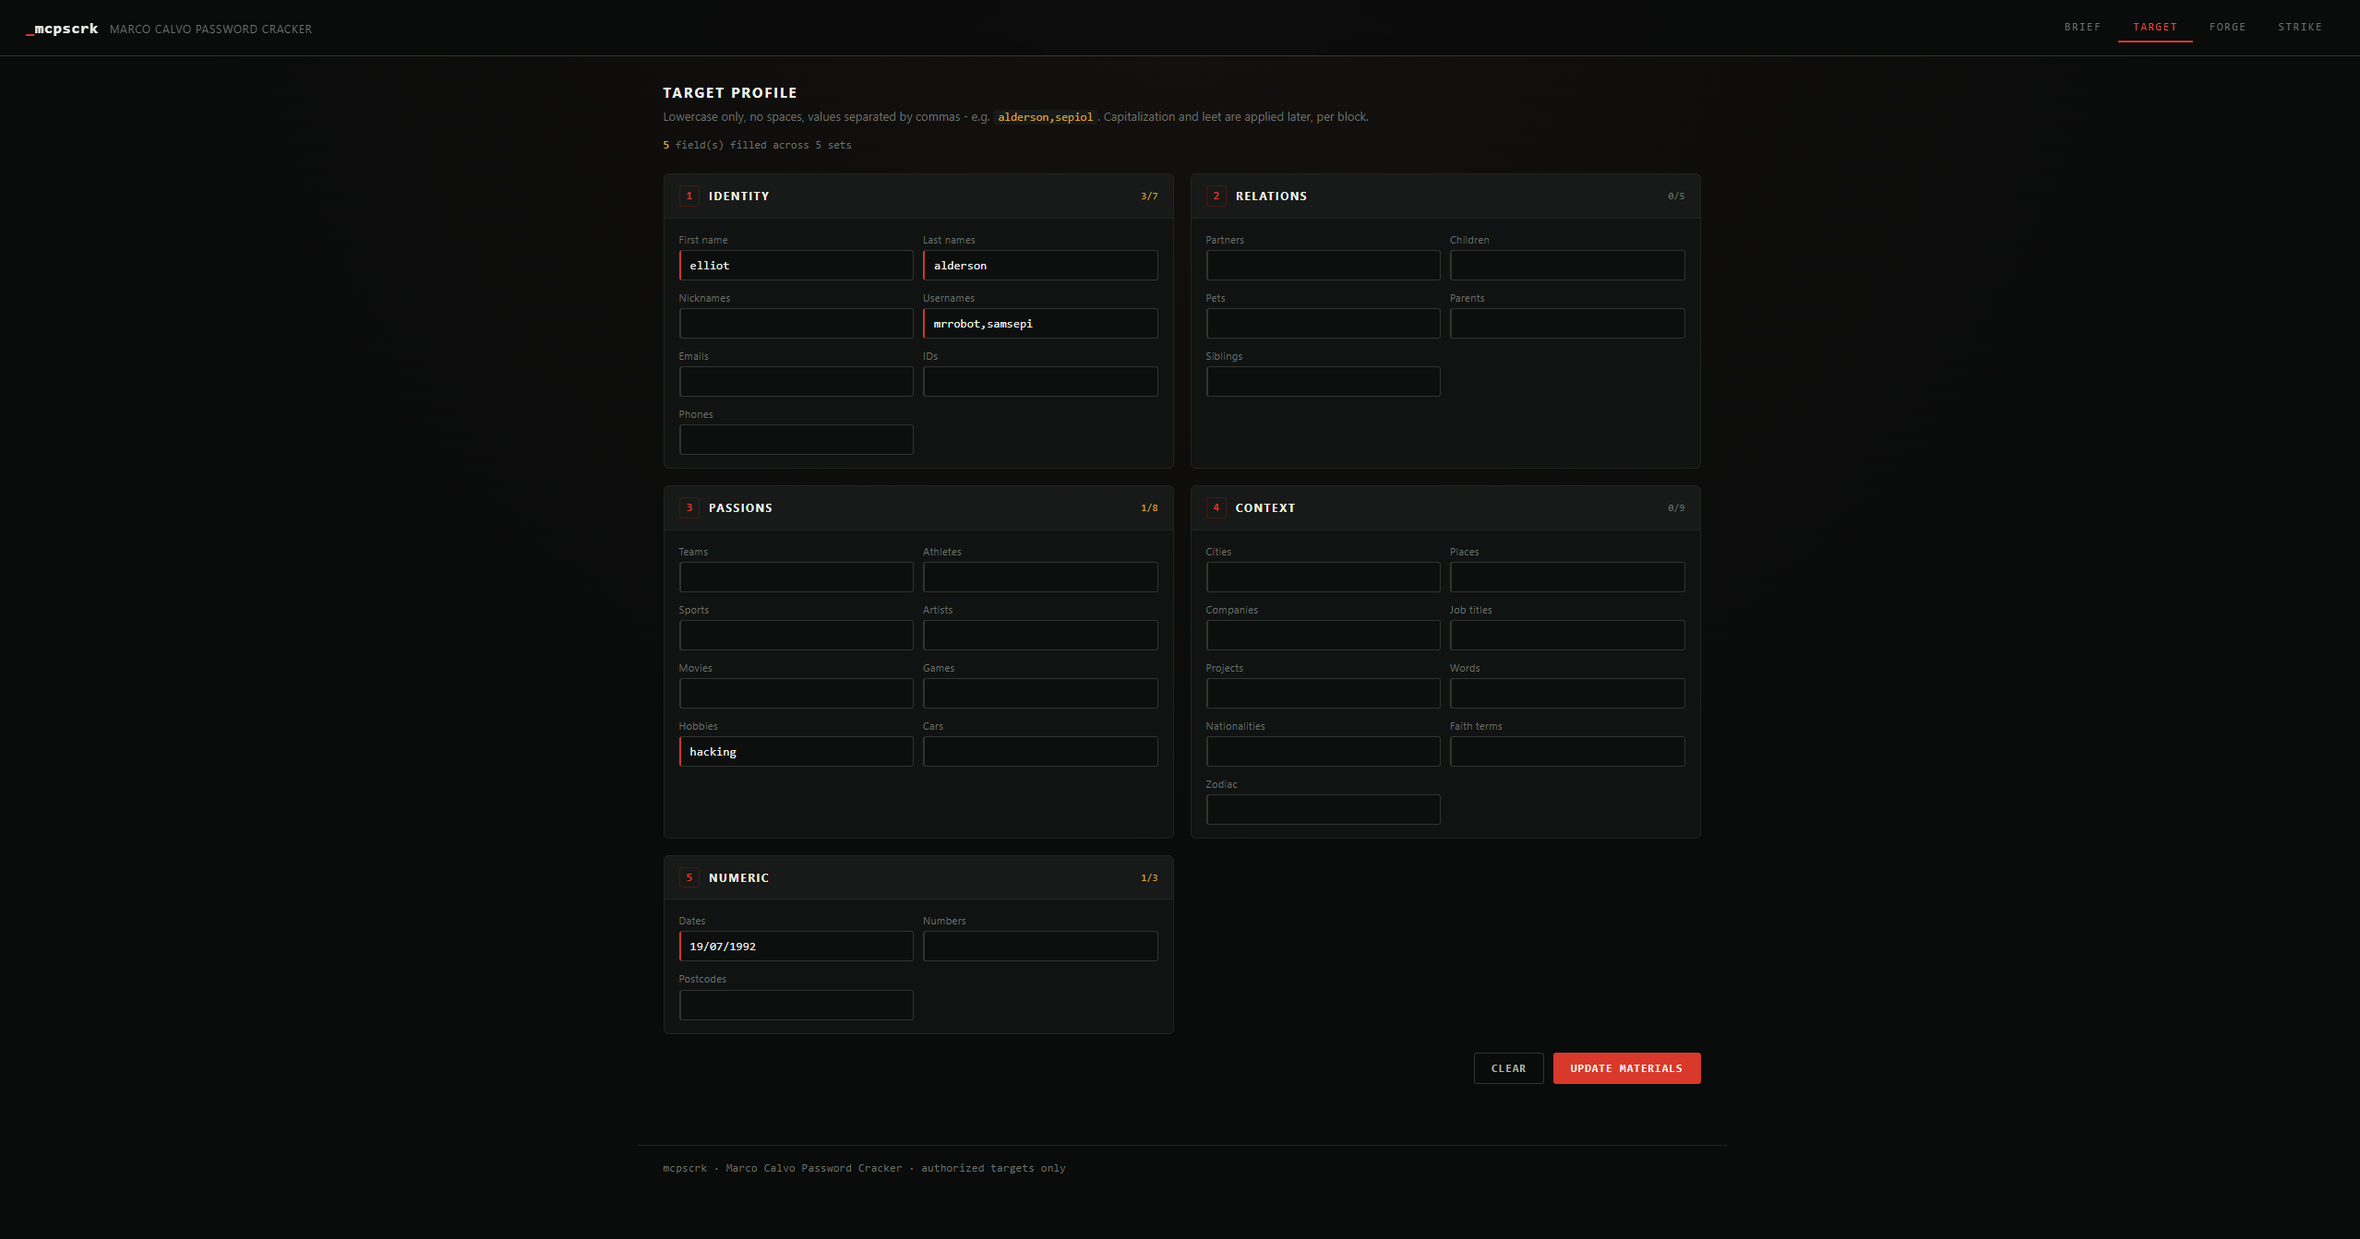Click the Nicknames input field

click(x=796, y=324)
